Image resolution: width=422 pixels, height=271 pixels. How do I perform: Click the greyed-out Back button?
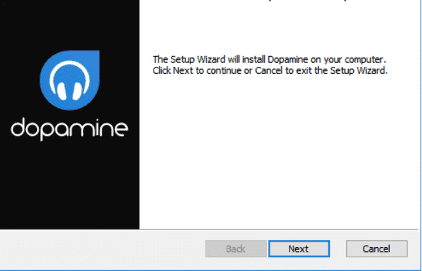click(x=236, y=248)
